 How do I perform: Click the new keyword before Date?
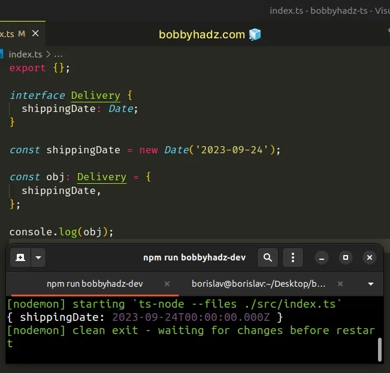[149, 150]
